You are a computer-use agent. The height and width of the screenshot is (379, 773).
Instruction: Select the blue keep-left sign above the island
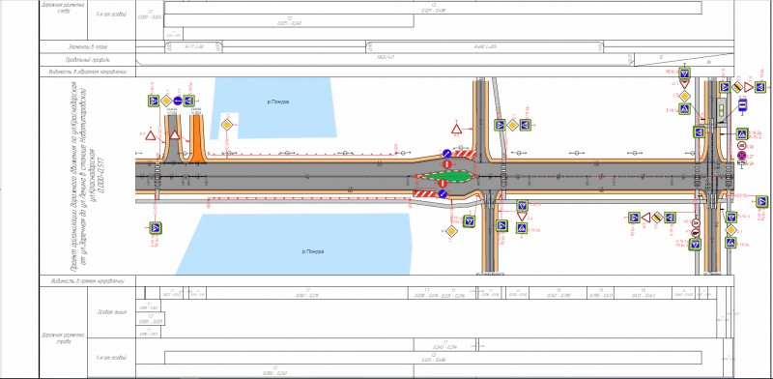[446, 154]
